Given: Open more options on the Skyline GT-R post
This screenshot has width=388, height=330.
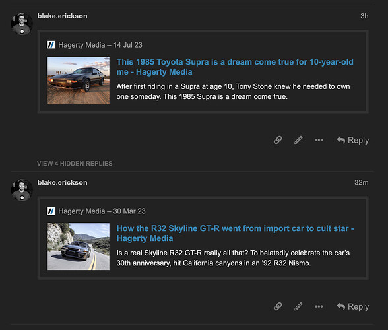Looking at the screenshot, I should point(319,306).
